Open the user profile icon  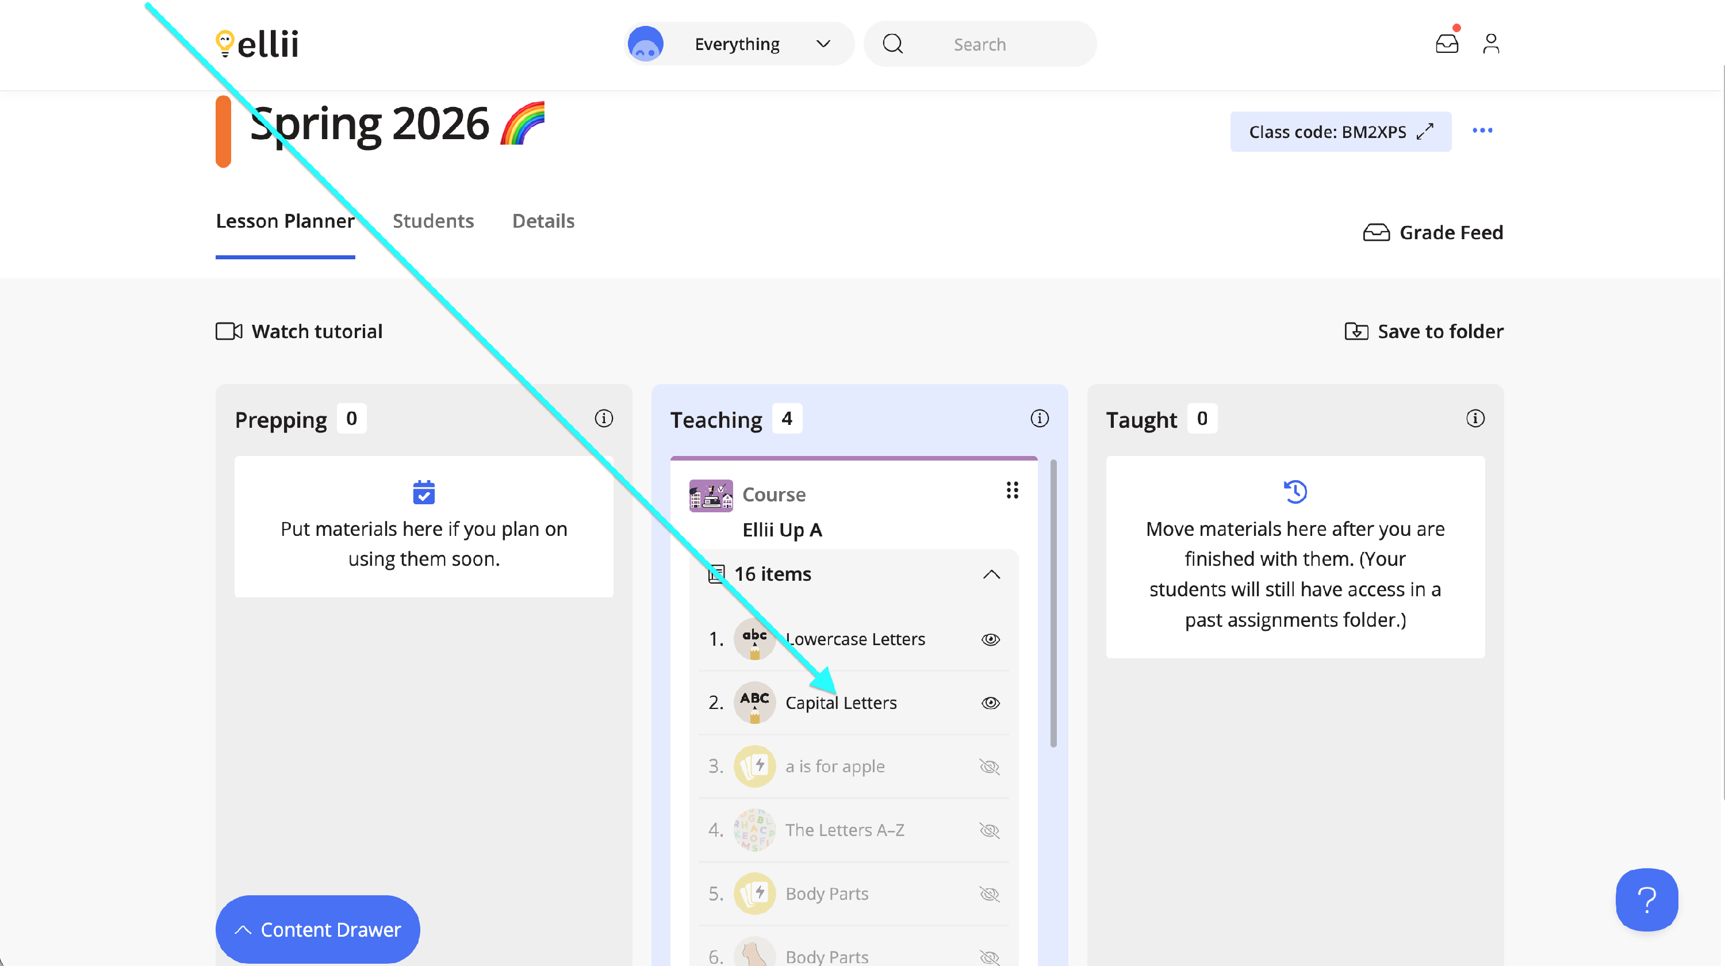[x=1490, y=44]
